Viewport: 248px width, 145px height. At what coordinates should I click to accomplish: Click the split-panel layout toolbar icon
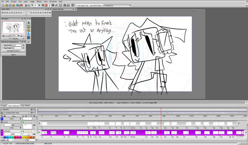(68, 5)
